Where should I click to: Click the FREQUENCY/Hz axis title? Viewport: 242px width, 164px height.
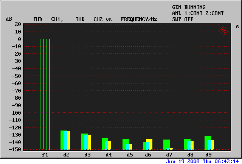pyautogui.click(x=139, y=19)
